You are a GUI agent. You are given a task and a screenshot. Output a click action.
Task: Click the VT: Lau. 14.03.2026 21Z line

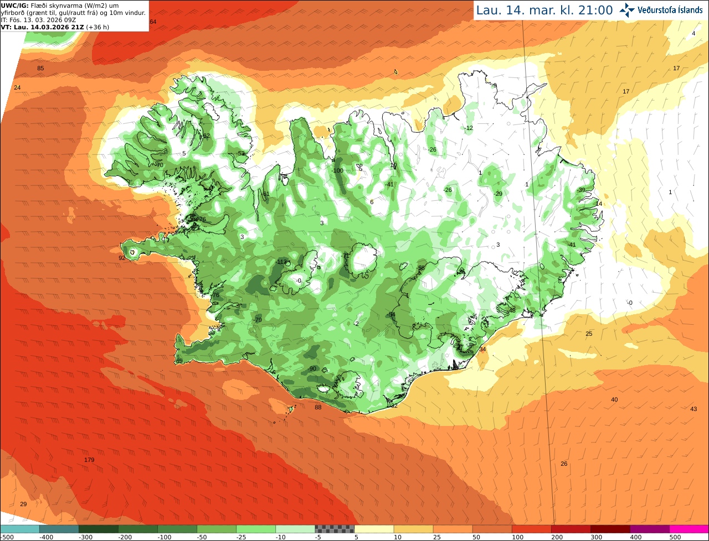(55, 27)
